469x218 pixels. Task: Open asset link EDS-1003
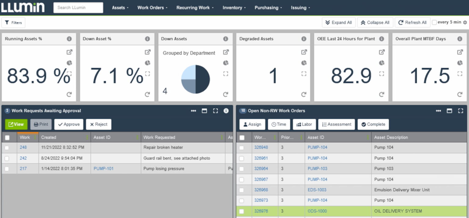(x=317, y=190)
